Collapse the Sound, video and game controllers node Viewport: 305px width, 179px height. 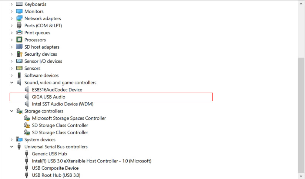click(11, 83)
